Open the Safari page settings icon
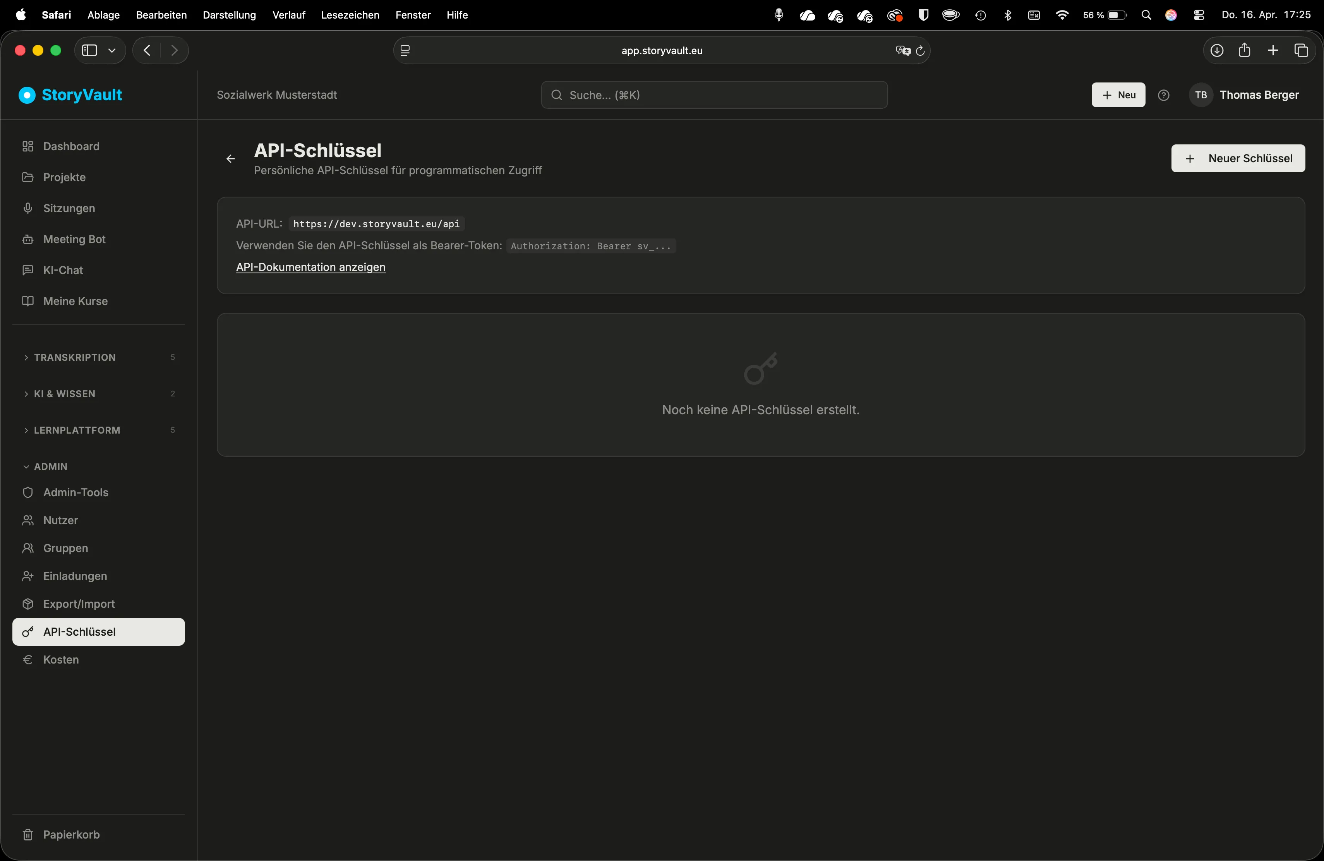 point(406,51)
